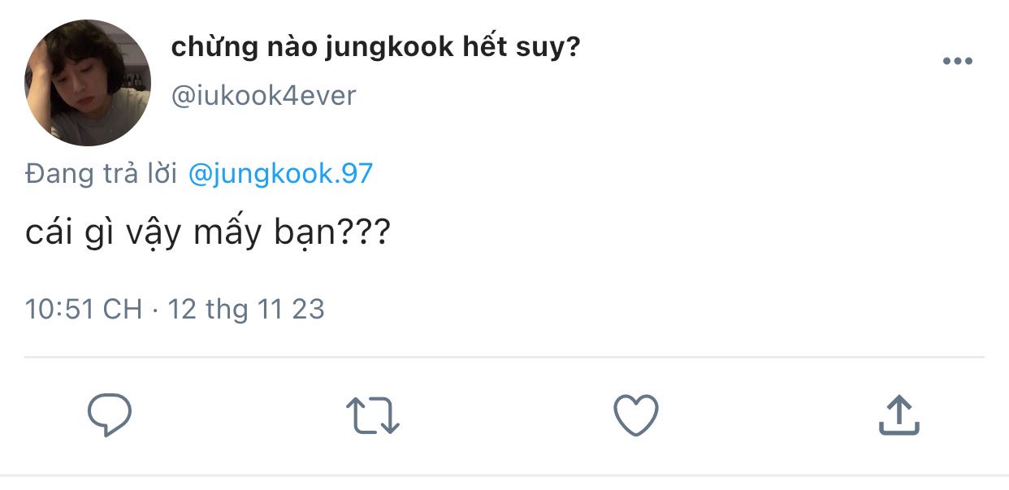This screenshot has height=490, width=1009.
Task: Tap the tray-with-arrow share icon
Action: [899, 415]
